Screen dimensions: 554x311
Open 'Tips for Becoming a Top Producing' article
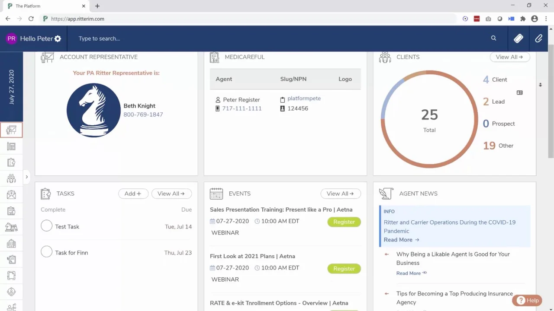click(x=454, y=298)
